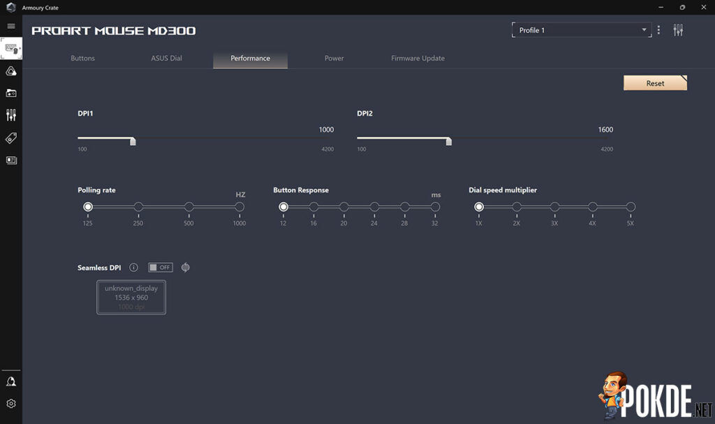
Task: Set polling rate to 500 Hz
Action: pos(189,206)
